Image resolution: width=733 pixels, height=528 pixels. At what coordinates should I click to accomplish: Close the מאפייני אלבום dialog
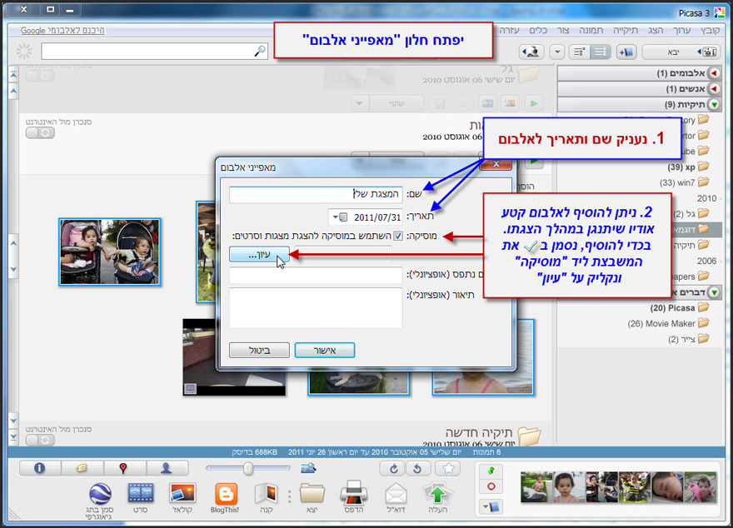tap(496, 164)
